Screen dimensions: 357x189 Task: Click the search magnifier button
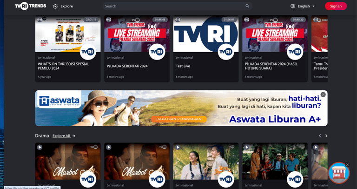(247, 6)
